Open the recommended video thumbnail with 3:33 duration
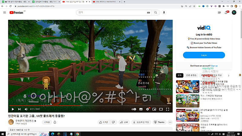This screenshot has height=136, width=242. (x=188, y=115)
